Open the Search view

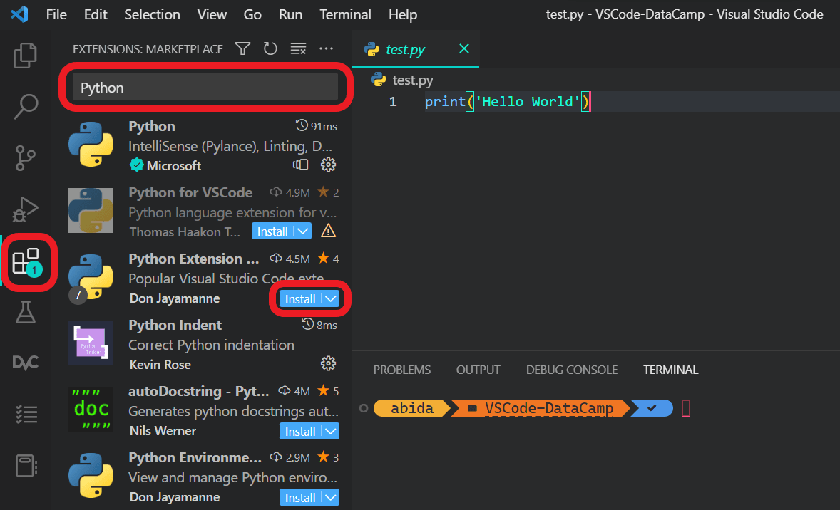[26, 105]
